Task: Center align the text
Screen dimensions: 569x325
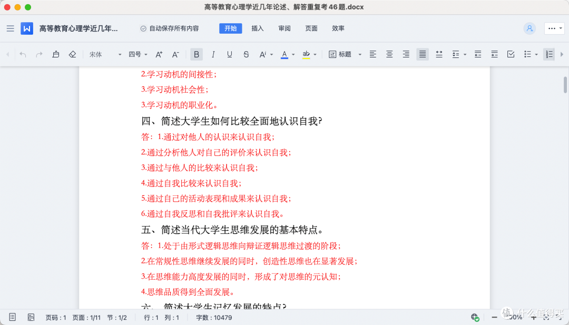Action: coord(389,54)
